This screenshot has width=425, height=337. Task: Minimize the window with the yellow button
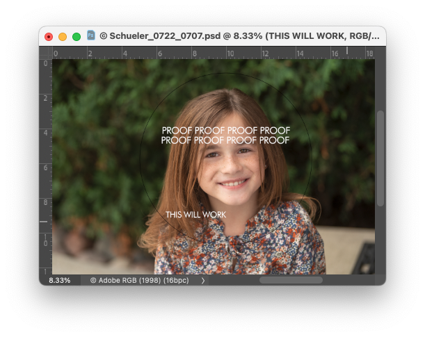click(x=63, y=37)
